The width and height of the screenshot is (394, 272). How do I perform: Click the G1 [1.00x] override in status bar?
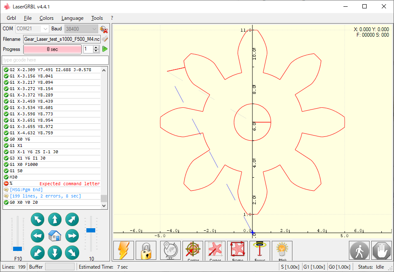tap(314, 267)
